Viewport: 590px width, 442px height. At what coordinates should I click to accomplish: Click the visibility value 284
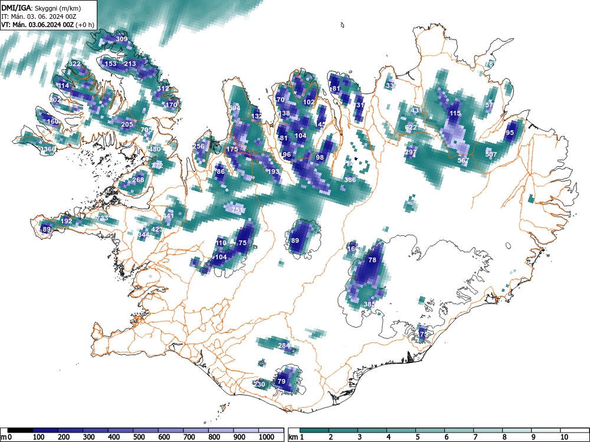[284, 345]
